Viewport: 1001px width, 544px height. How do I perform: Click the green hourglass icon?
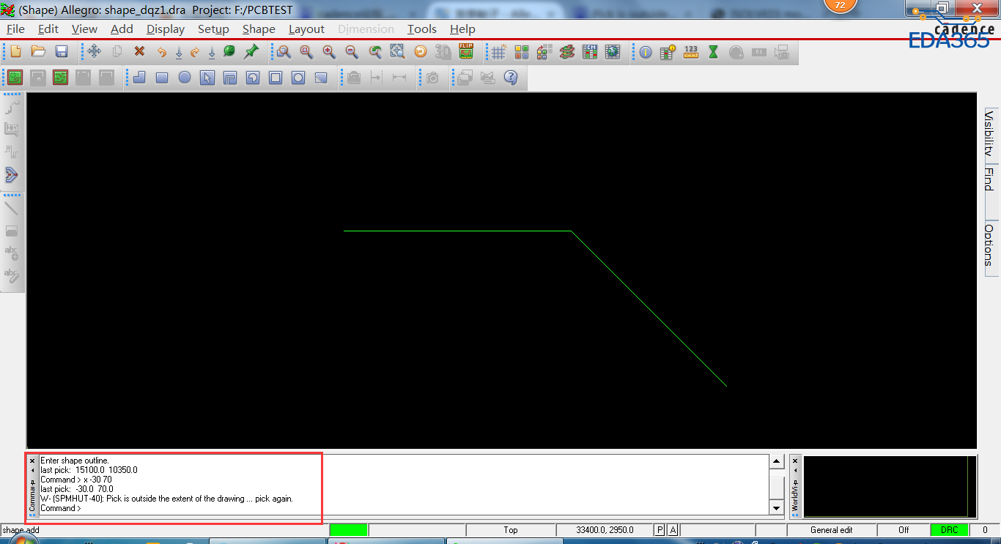click(x=713, y=52)
